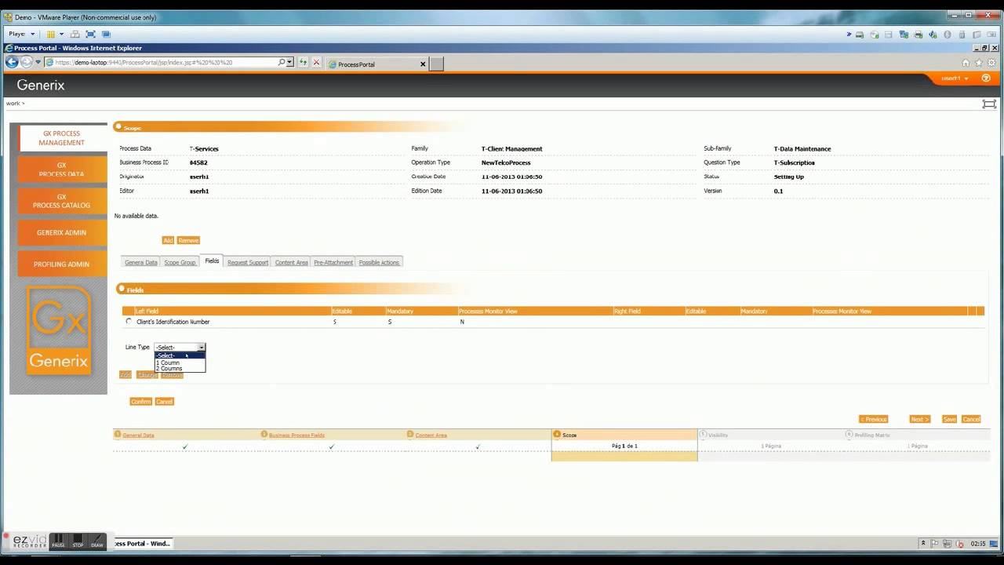Choose the -Select- option in list

coord(180,355)
